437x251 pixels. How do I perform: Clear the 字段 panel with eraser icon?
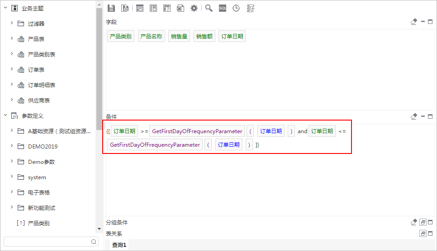(414, 22)
